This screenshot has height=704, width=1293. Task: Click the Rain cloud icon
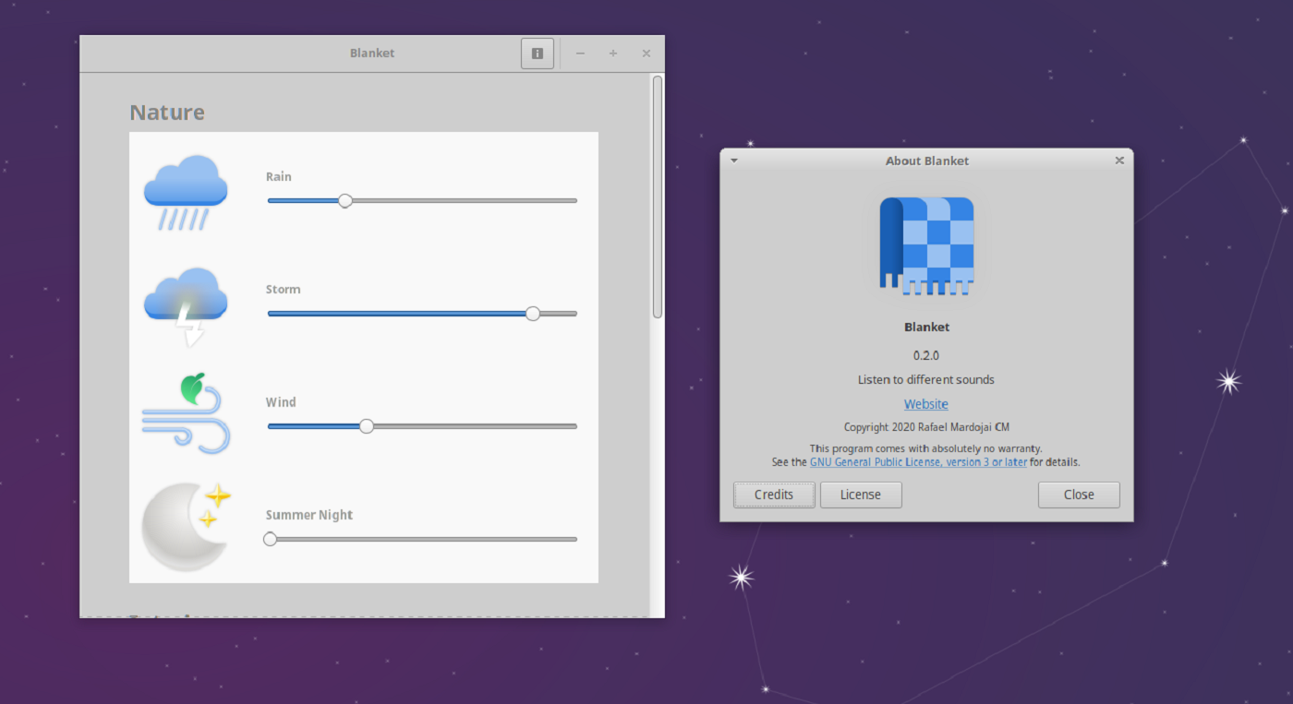pyautogui.click(x=186, y=192)
